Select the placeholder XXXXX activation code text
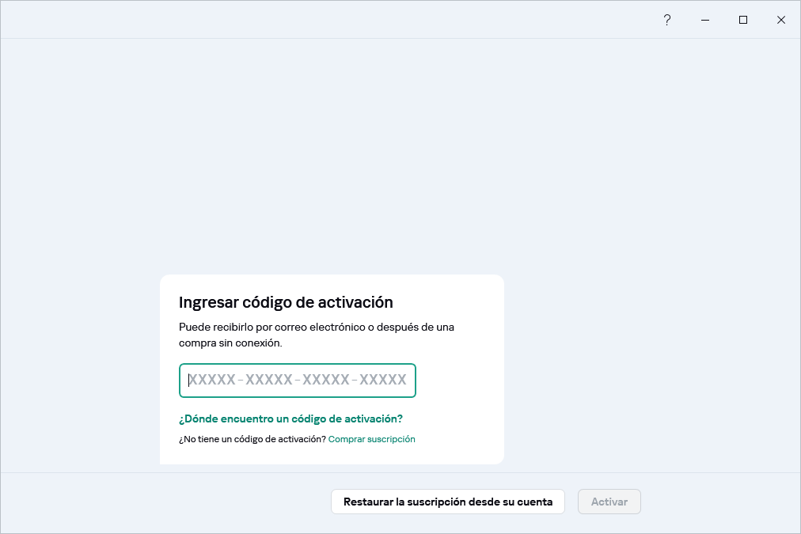The image size is (801, 534). tap(297, 381)
